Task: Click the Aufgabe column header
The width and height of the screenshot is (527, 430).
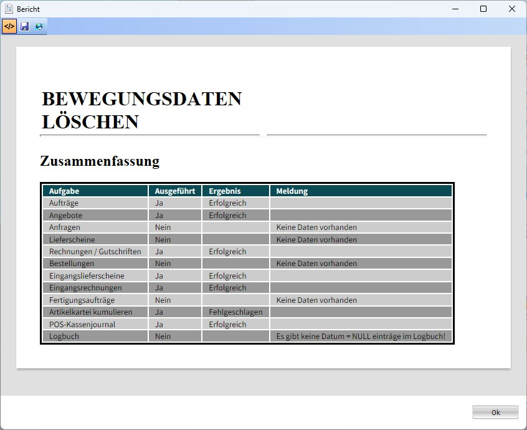Action: [64, 191]
